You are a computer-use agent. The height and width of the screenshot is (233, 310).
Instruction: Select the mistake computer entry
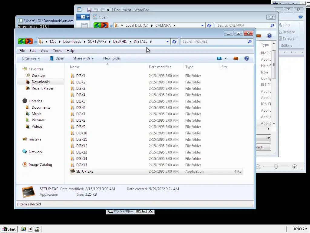35,139
